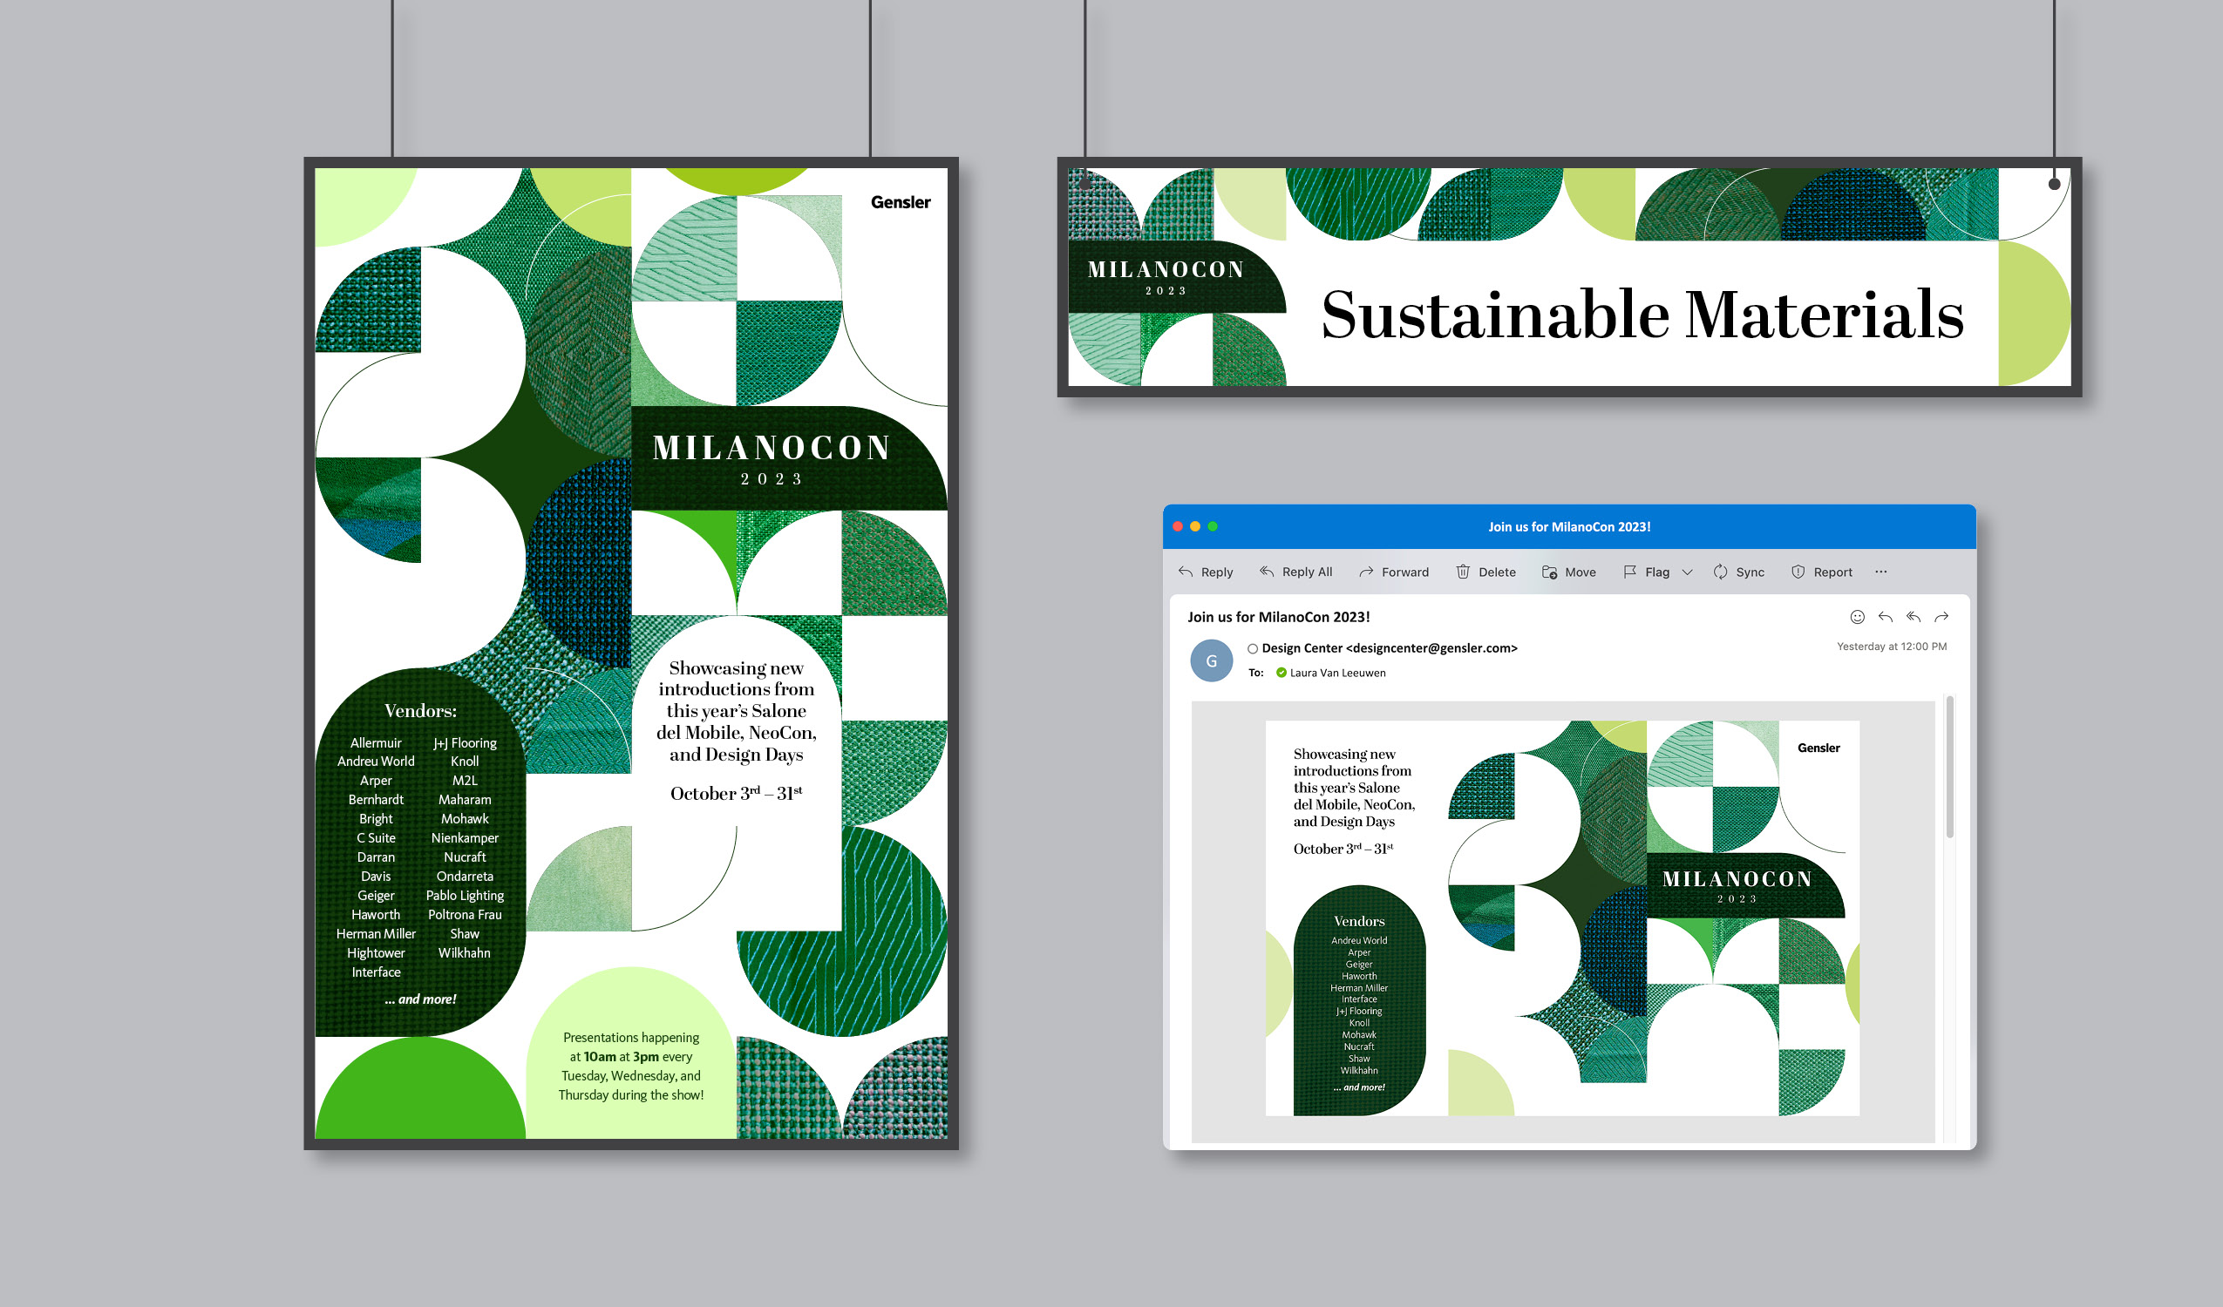
Task: Click the Sync circular arrows icon
Action: click(1720, 572)
